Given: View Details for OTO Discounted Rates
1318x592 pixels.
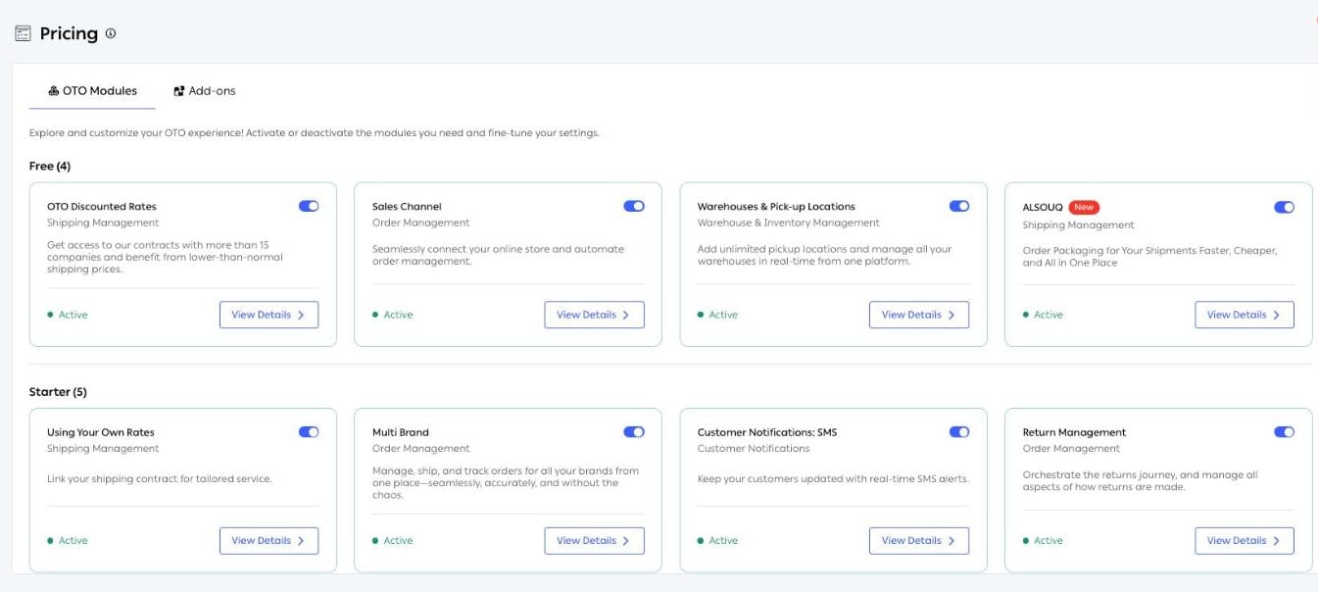Looking at the screenshot, I should tap(268, 315).
